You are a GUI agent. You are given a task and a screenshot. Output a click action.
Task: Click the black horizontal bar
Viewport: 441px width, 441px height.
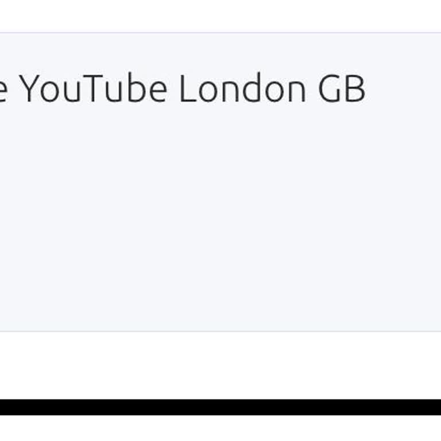tap(220, 407)
